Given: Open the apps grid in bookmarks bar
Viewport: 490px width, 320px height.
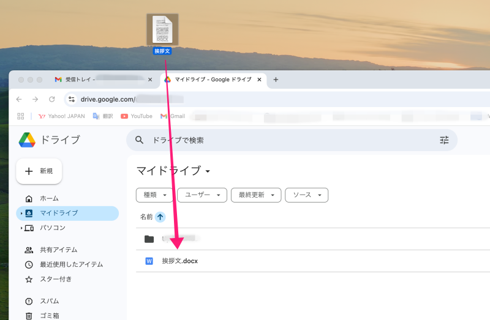Looking at the screenshot, I should click(x=21, y=116).
